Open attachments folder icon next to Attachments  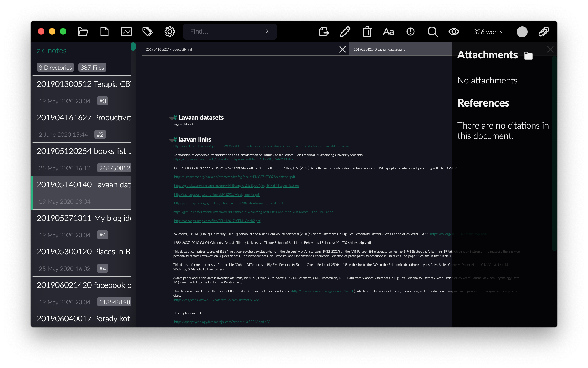point(528,56)
